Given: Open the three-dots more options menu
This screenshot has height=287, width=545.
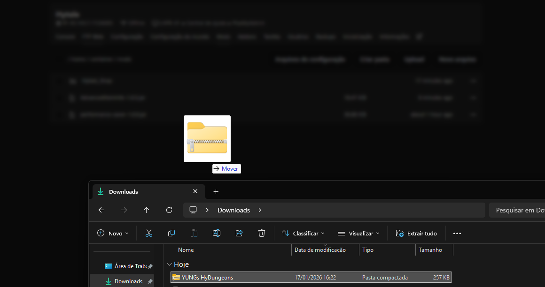Looking at the screenshot, I should (457, 233).
